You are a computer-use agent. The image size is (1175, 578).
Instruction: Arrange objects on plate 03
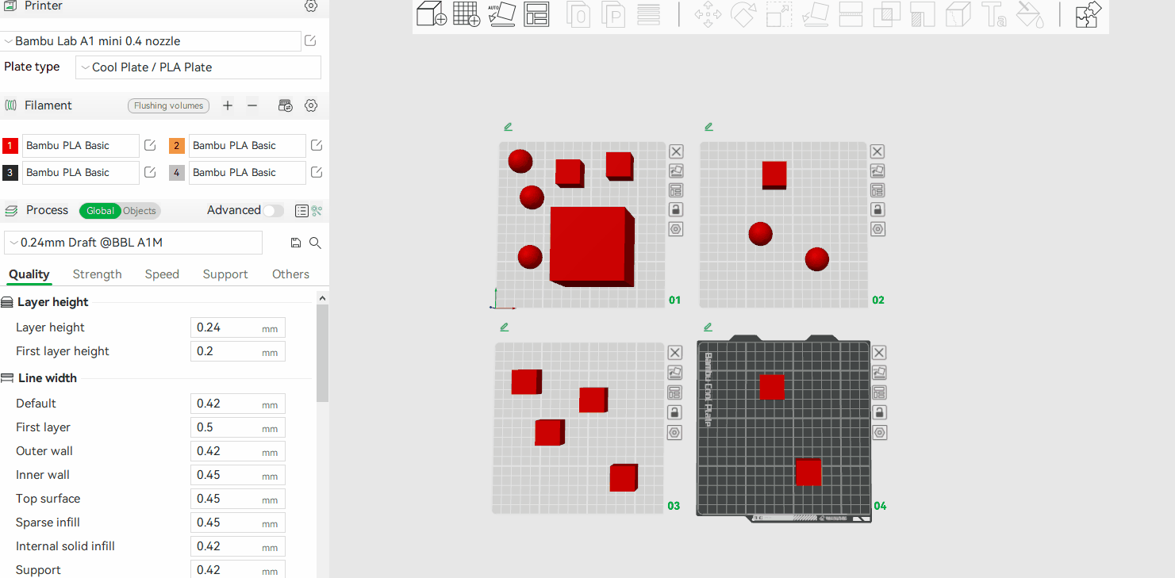coord(674,392)
